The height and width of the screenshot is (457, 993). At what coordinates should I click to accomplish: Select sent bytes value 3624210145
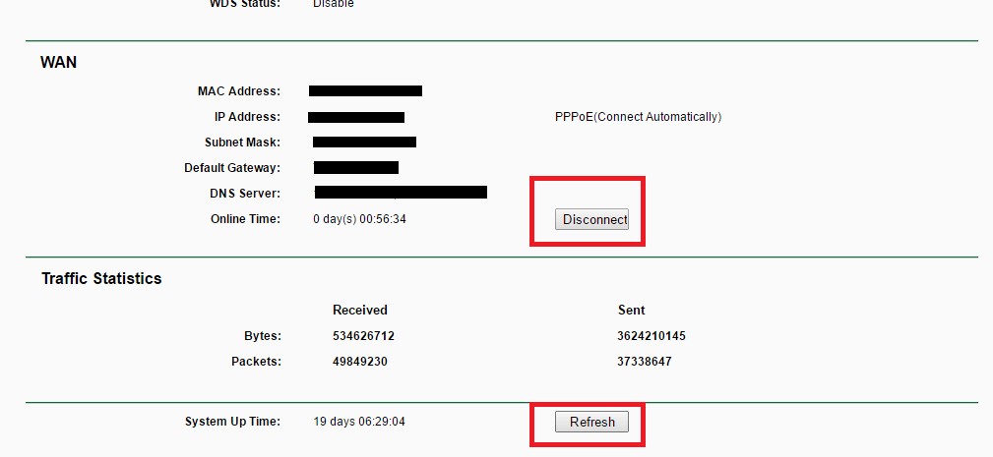(x=651, y=336)
